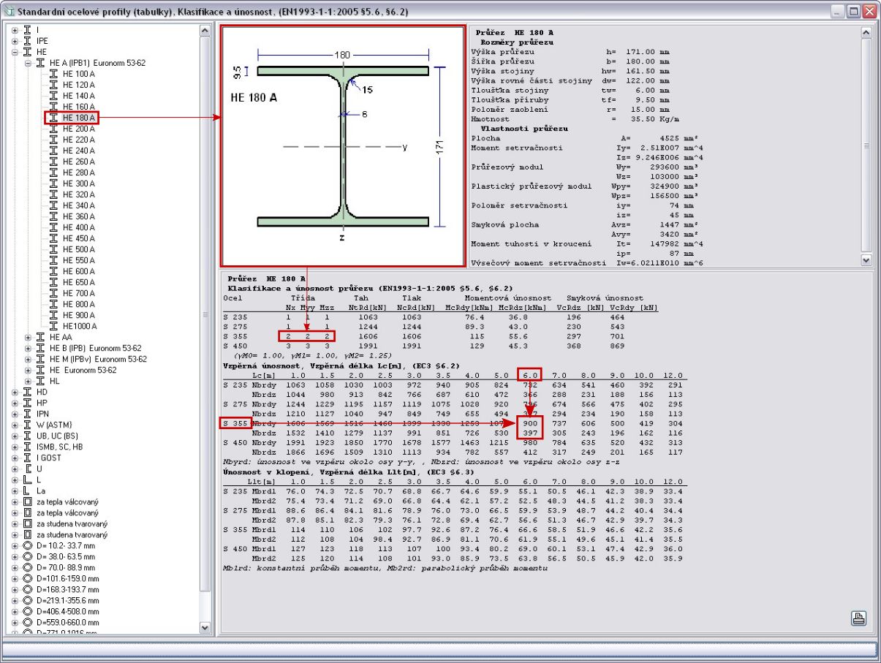Collapse the HE A (IPB1) Euronorm 53-62 node

(x=29, y=63)
